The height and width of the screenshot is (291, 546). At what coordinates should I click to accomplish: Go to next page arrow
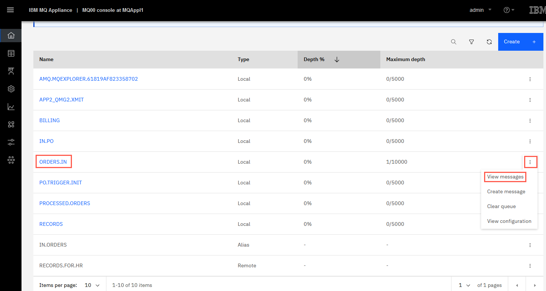(x=535, y=285)
